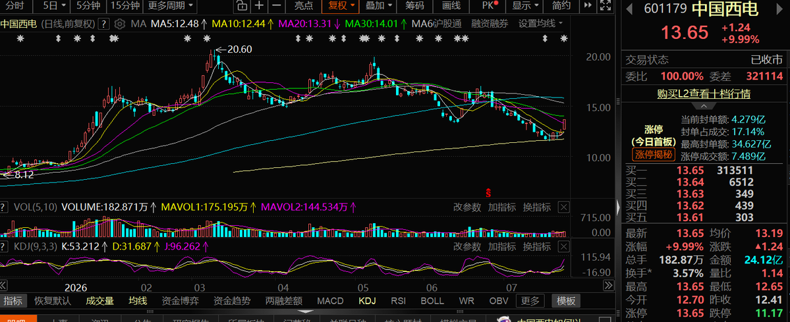Image resolution: width=790 pixels, height=322 pixels.
Task: Toggle 融资融券 overlay
Action: (x=490, y=24)
